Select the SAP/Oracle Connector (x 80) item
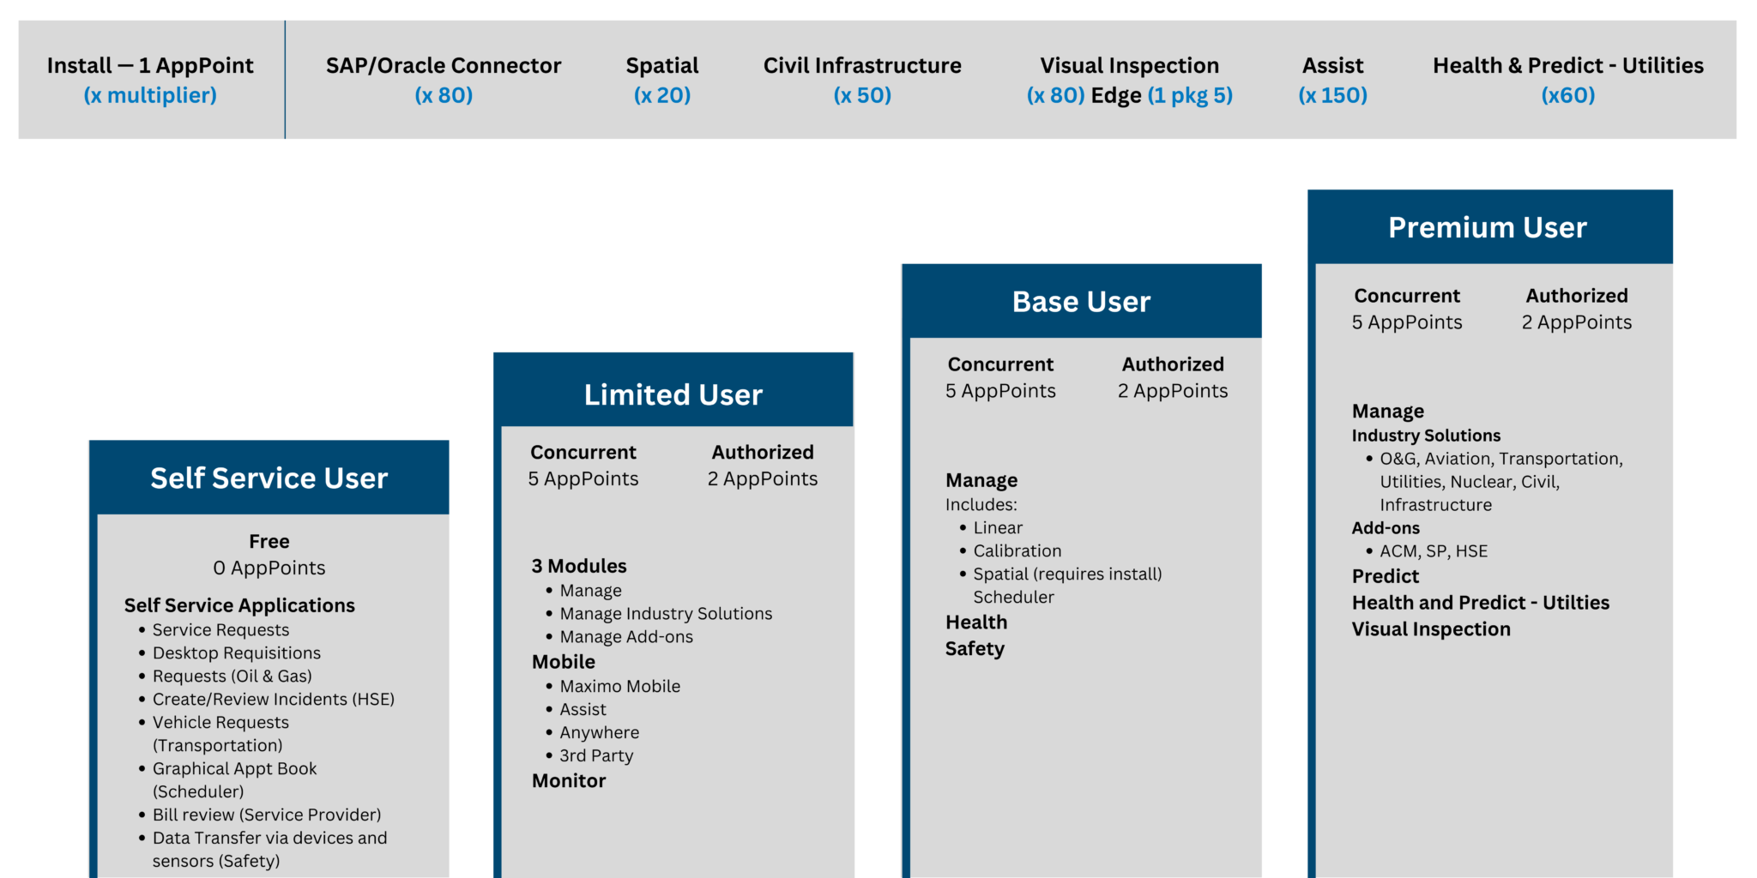 coord(443,79)
